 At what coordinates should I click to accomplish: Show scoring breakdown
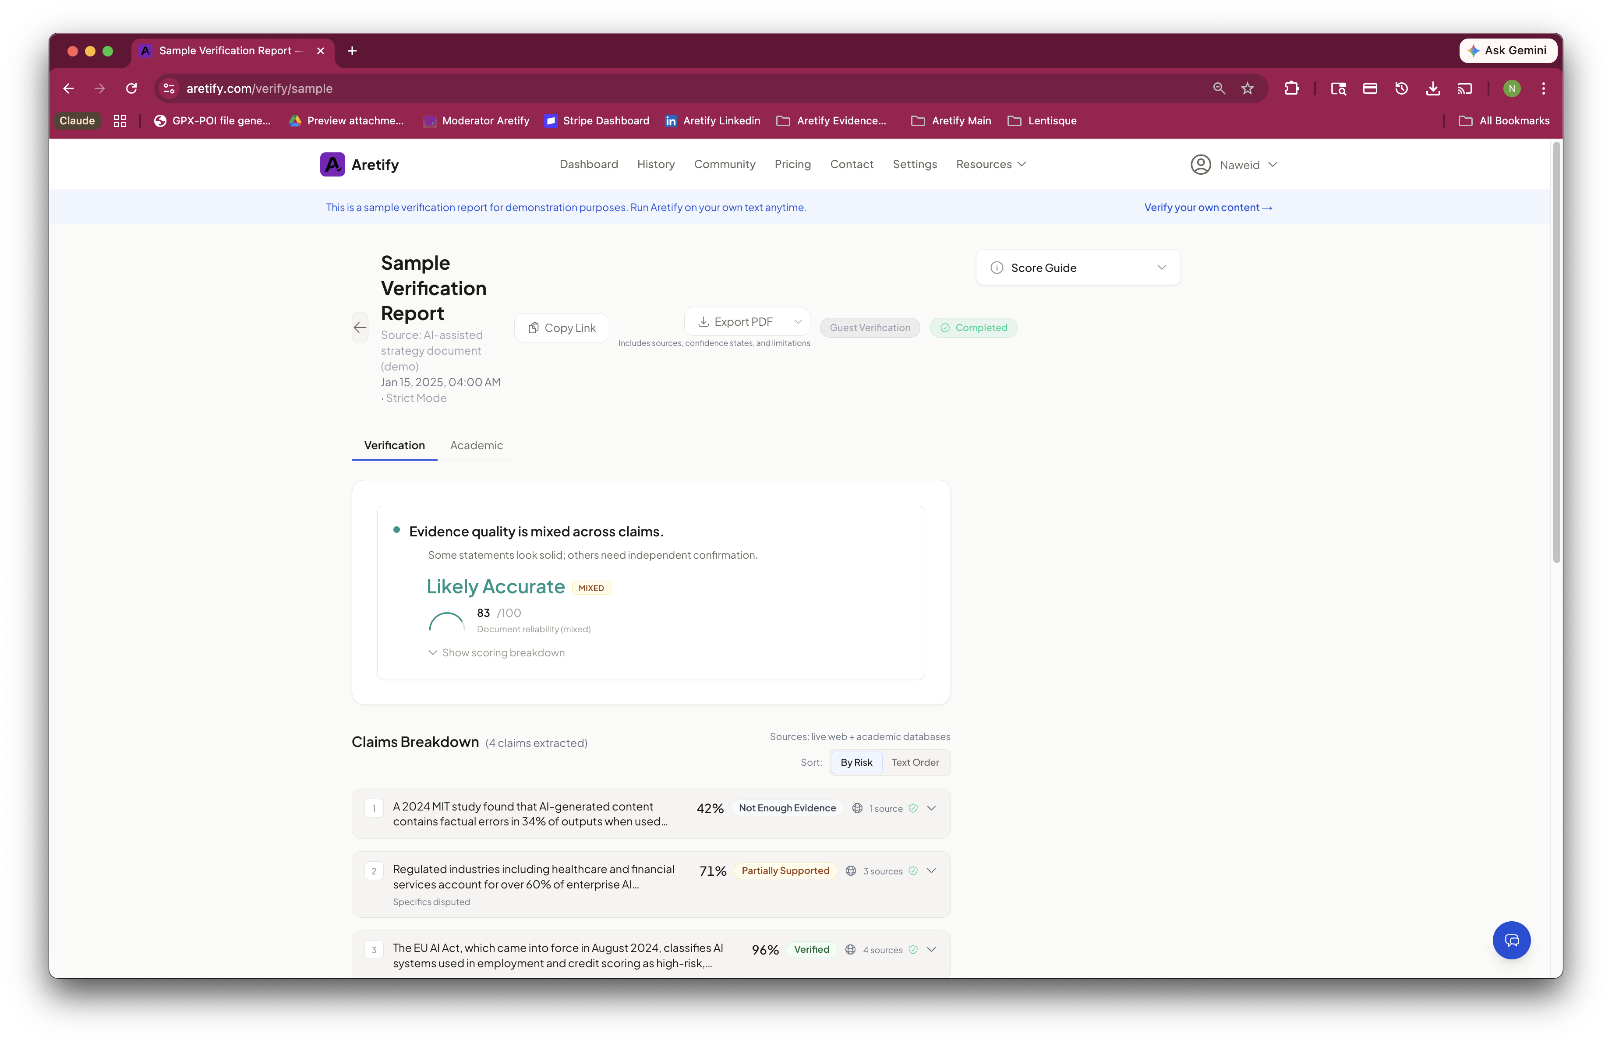[496, 652]
